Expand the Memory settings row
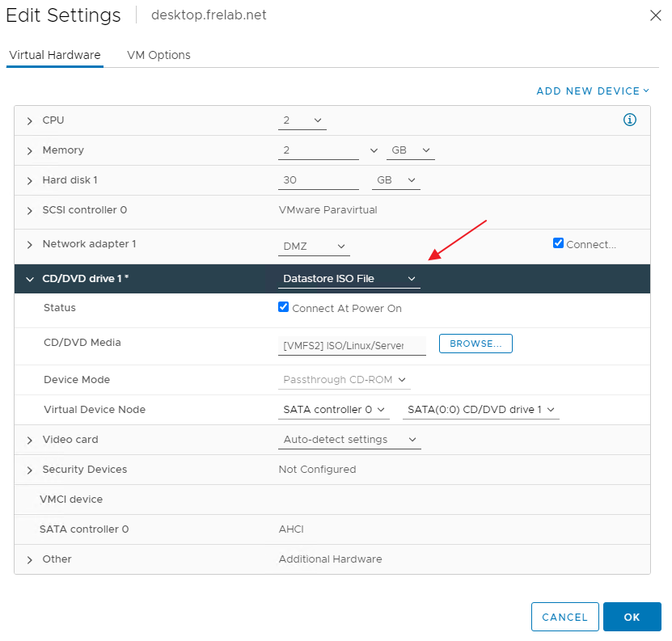The image size is (672, 641). (x=30, y=150)
